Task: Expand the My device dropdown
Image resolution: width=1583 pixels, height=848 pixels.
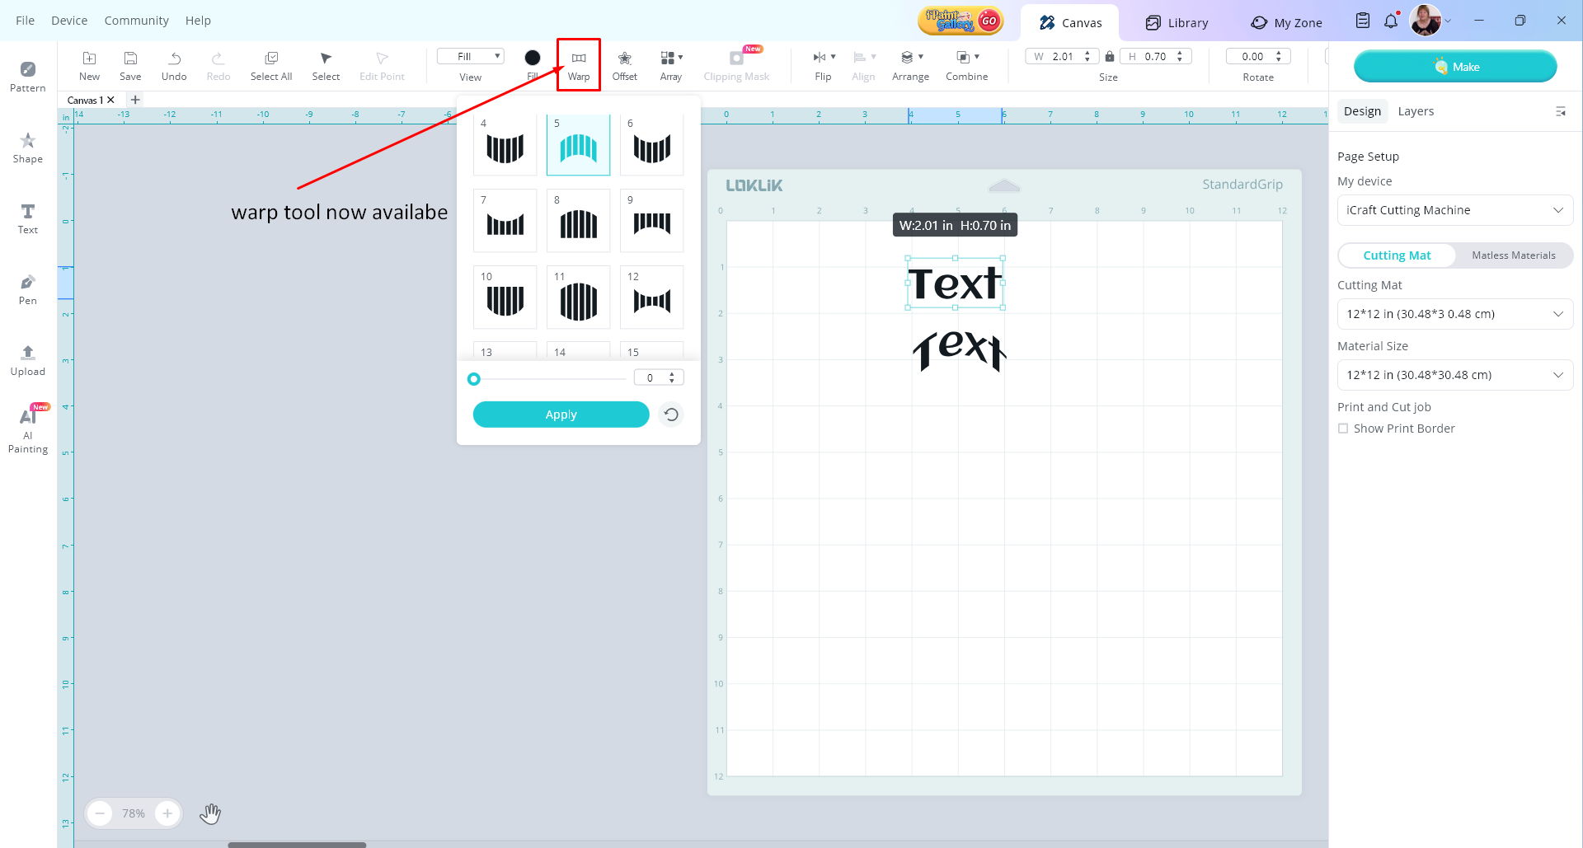Action: (x=1454, y=210)
